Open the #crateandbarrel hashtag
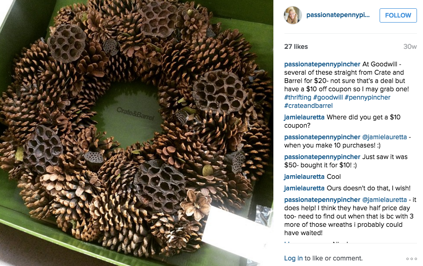Image resolution: width=423 pixels, height=266 pixels. tap(308, 106)
